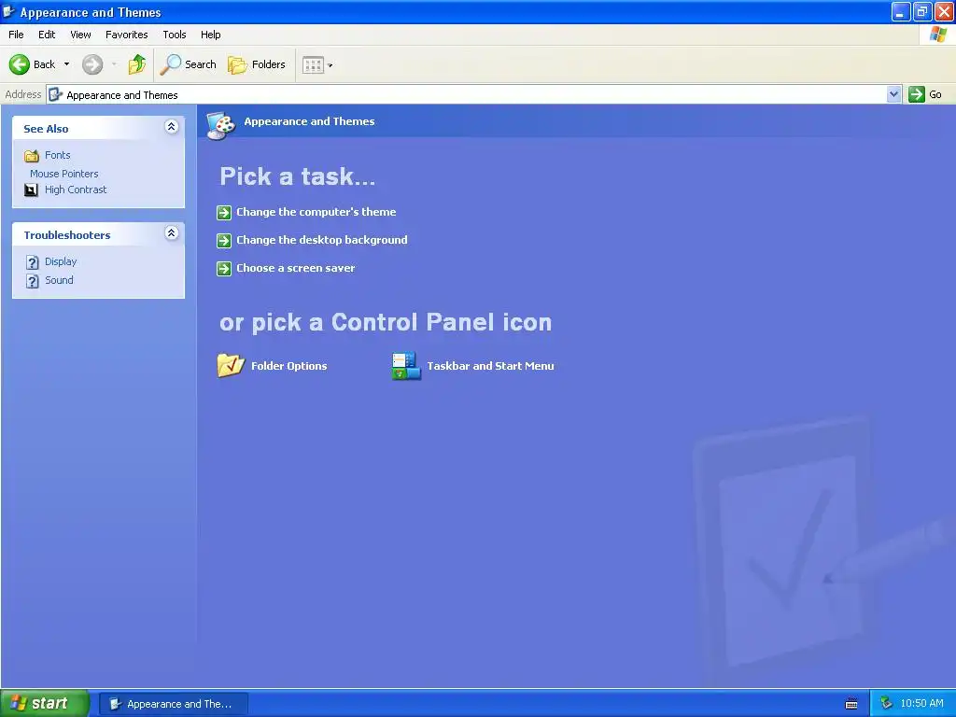Open the Forward history dropdown arrow

point(114,64)
